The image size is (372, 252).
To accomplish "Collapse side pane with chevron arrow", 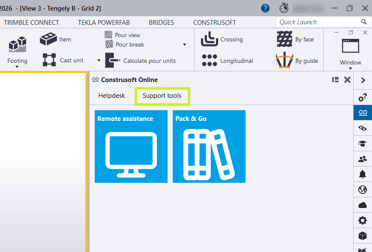I will point(363,80).
